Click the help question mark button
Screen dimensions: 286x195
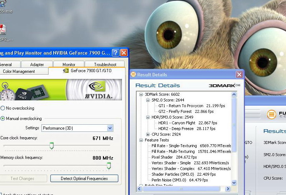[115, 52]
